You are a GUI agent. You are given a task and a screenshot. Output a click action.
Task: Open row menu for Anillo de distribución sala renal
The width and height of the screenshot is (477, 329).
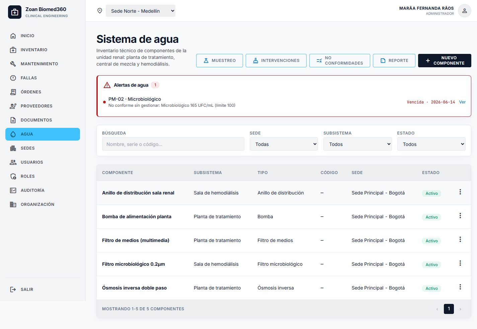(x=460, y=192)
